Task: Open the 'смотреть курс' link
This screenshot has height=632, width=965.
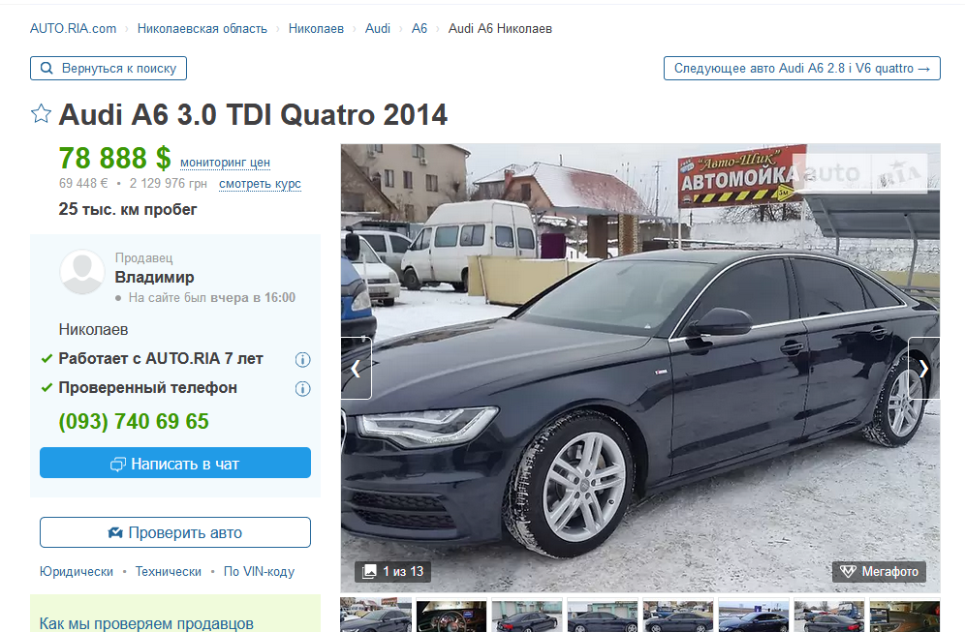Action: pyautogui.click(x=260, y=184)
